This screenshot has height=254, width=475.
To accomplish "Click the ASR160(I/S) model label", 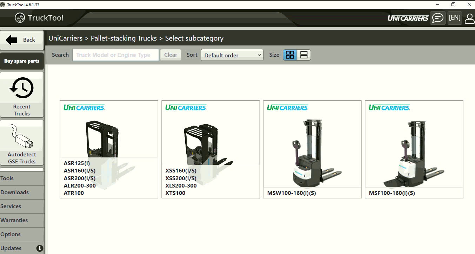I will click(80, 171).
